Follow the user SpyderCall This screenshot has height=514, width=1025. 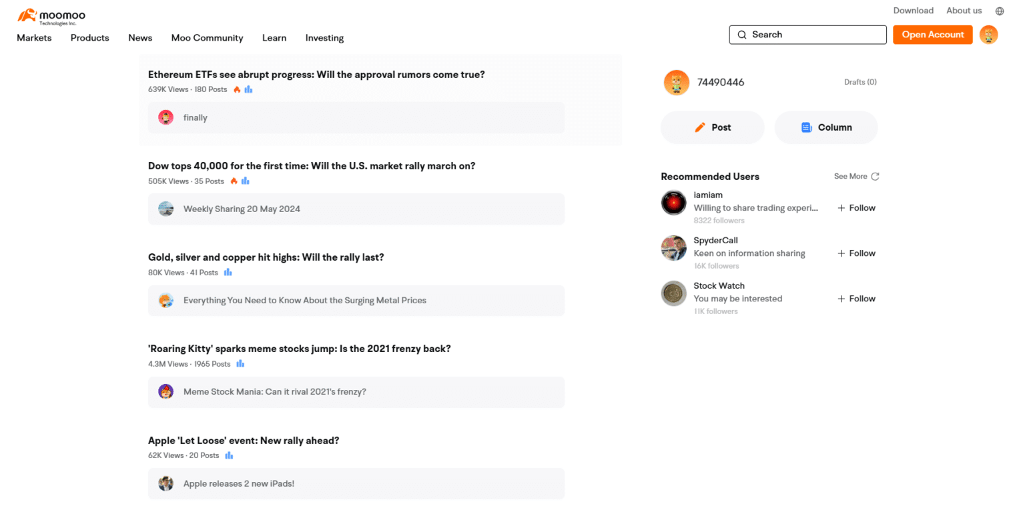(x=856, y=253)
